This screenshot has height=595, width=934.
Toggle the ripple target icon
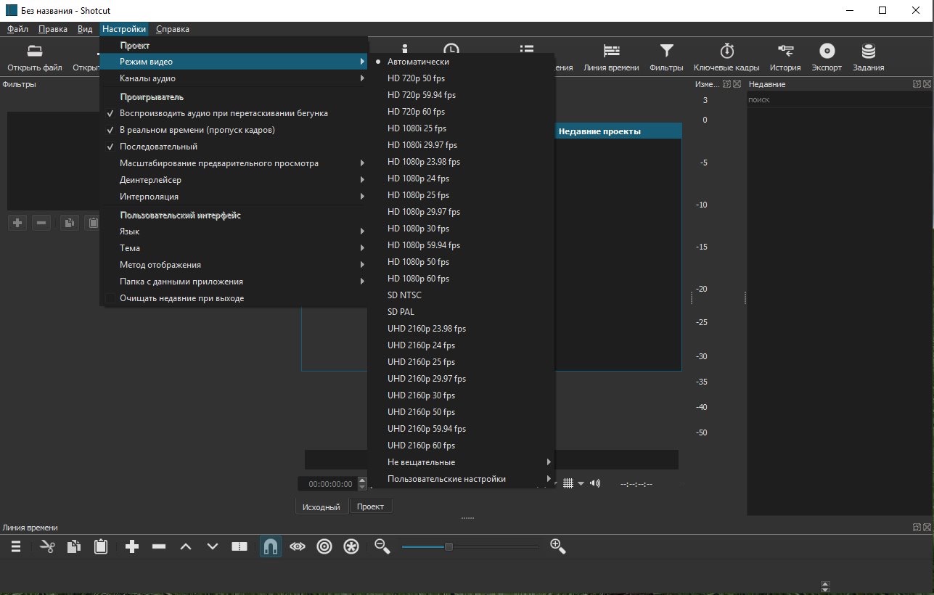(x=324, y=546)
